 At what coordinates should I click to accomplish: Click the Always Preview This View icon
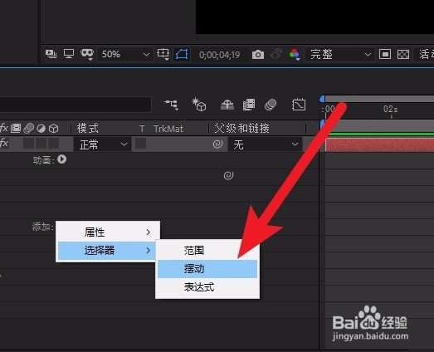[x=51, y=54]
